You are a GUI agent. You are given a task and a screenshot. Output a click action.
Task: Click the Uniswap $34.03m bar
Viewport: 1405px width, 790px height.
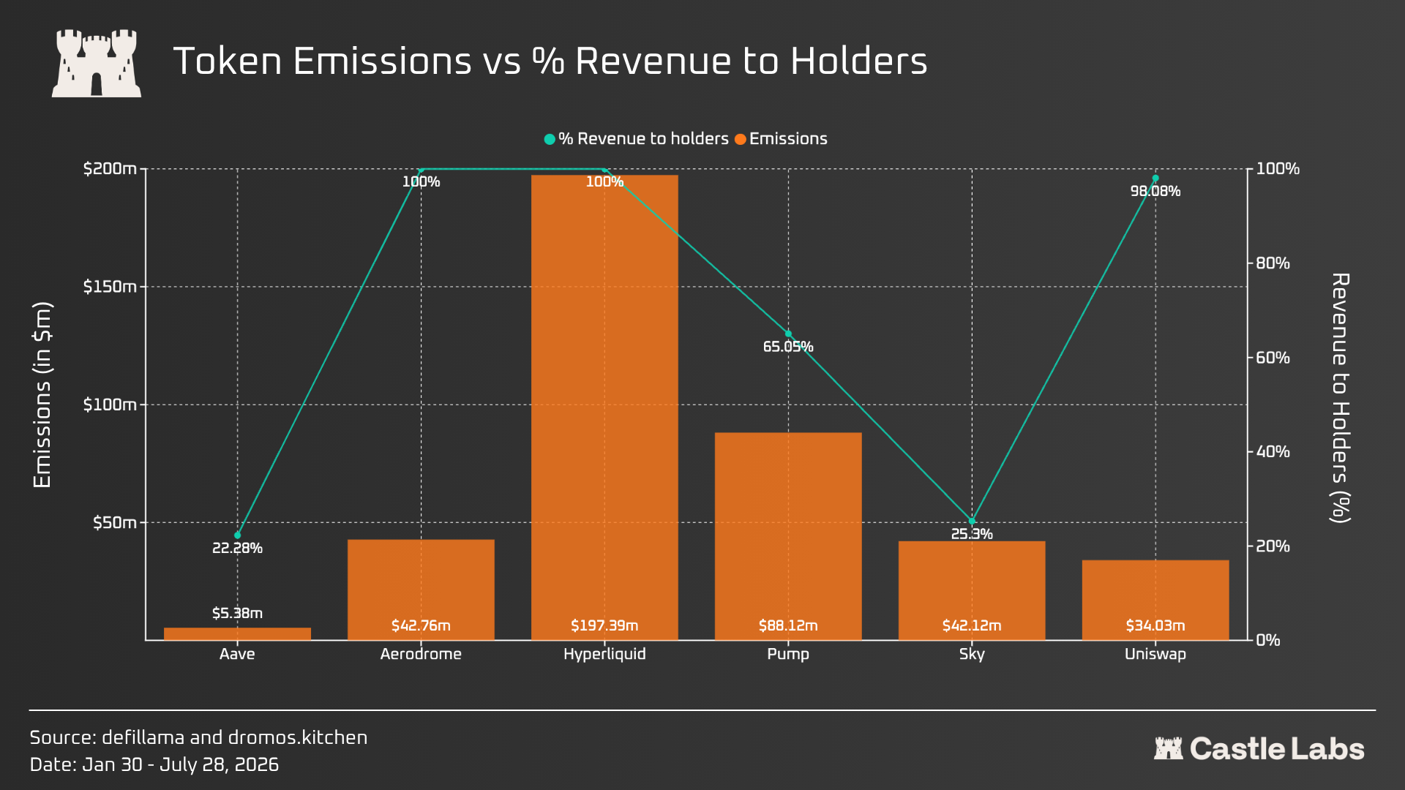1155,600
